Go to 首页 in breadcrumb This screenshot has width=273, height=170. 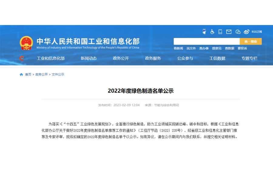point(28,74)
